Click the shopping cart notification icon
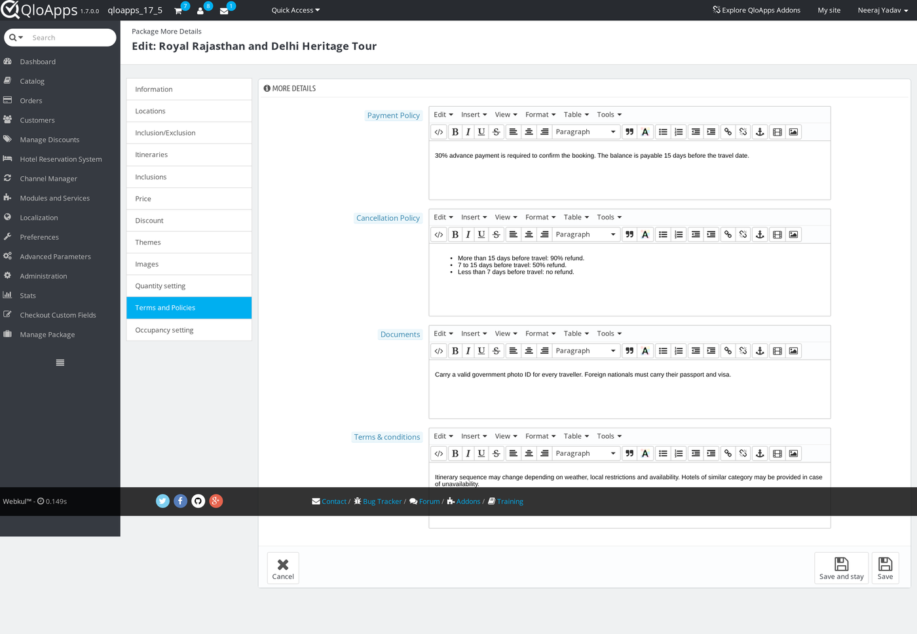This screenshot has width=917, height=634. tap(179, 10)
